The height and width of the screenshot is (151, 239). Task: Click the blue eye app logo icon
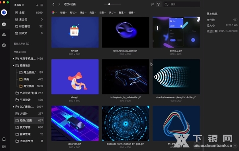[4, 12]
